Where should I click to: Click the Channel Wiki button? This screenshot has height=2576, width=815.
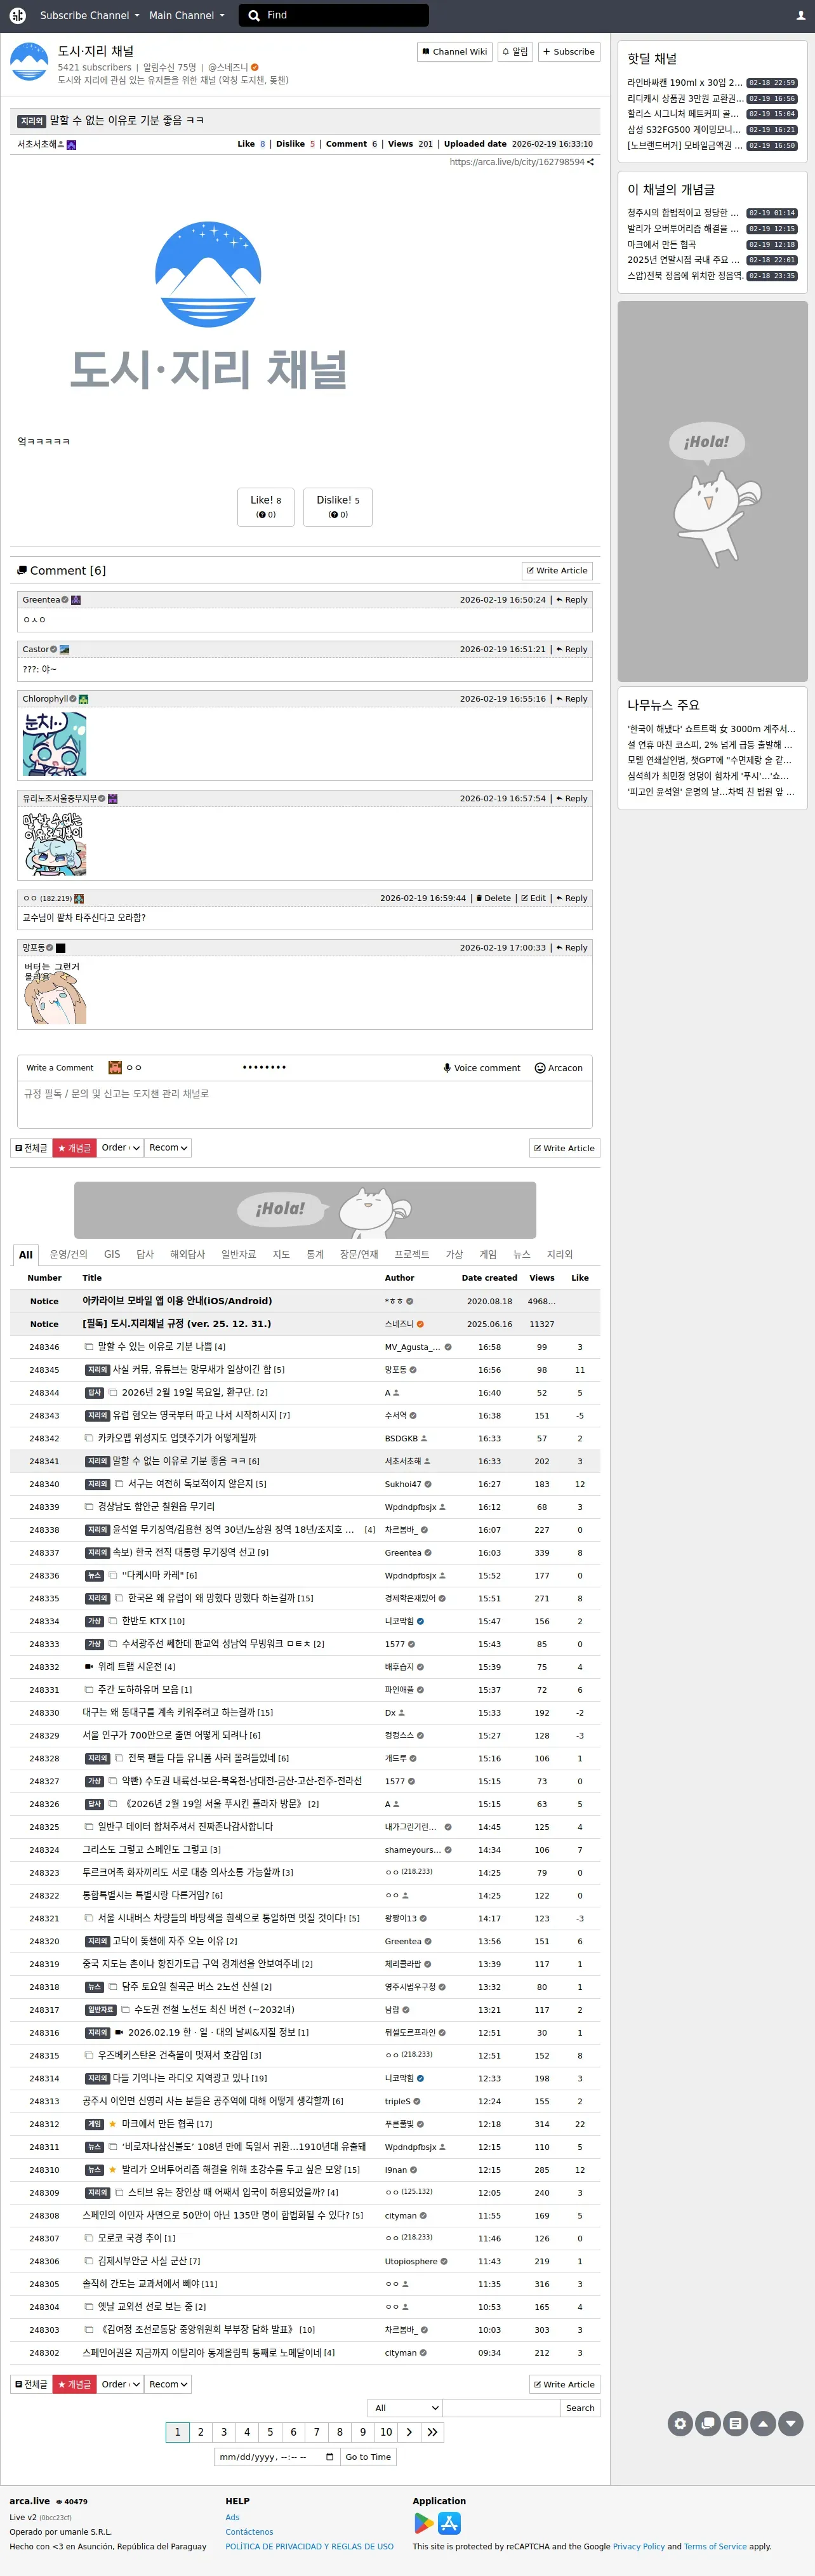pyautogui.click(x=454, y=51)
